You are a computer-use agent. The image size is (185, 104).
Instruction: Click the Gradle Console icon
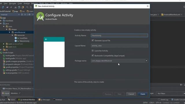click(172, 100)
